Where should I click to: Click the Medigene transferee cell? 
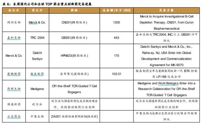click(37, 89)
